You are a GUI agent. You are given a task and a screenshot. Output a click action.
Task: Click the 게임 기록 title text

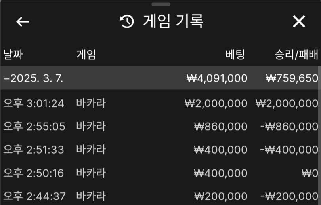(173, 22)
